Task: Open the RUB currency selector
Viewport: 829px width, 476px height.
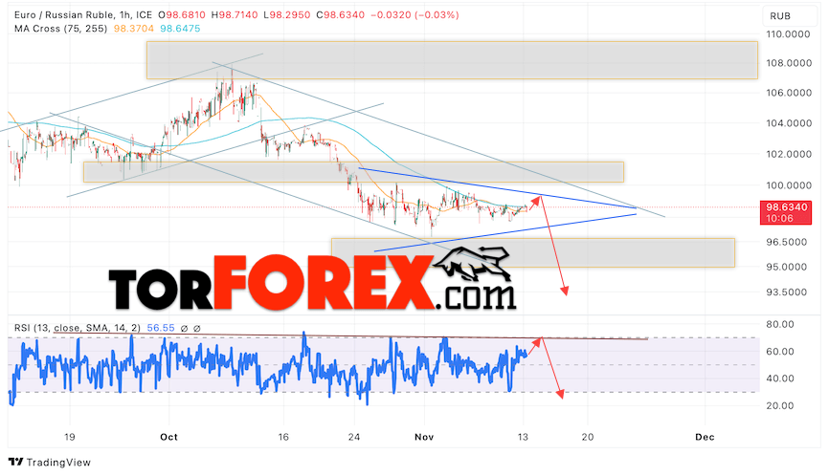Action: (790, 16)
